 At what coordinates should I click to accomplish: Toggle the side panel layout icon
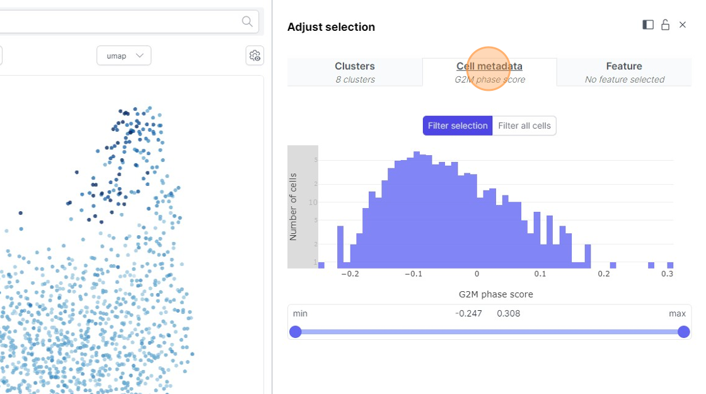pyautogui.click(x=648, y=25)
